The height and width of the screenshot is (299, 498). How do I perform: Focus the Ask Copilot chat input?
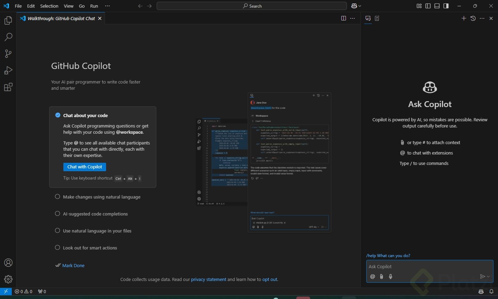click(430, 267)
